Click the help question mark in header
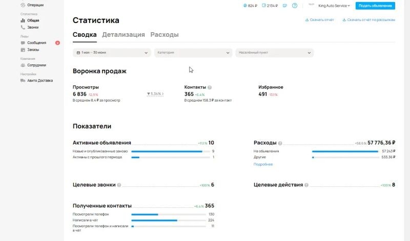 294,6
